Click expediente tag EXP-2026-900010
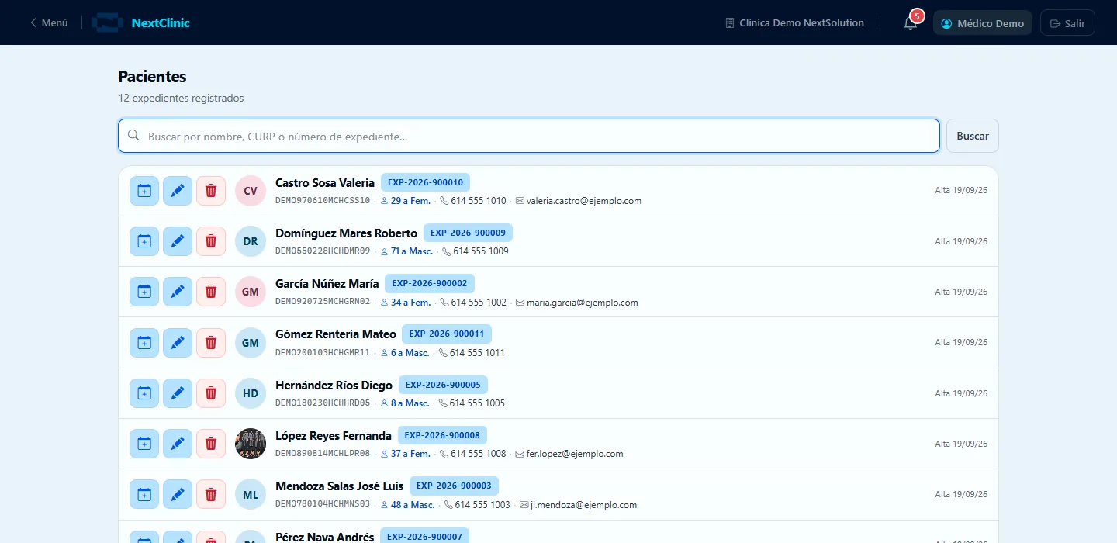Screen dimensions: 1117x543 click(x=425, y=182)
